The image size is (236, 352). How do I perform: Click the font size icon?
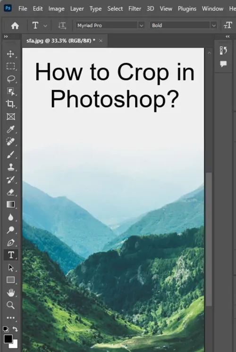tap(228, 25)
